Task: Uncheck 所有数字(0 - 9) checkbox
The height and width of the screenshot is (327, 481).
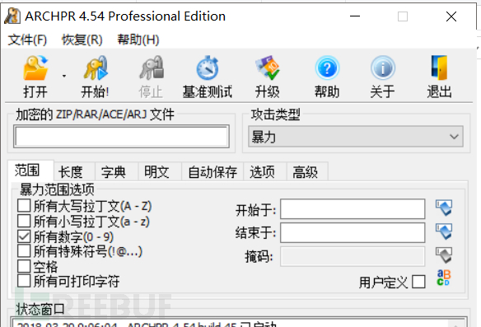Action: pos(24,236)
